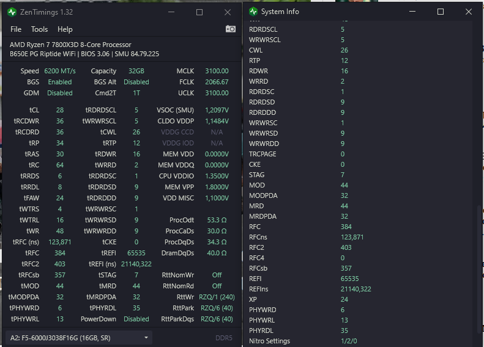The image size is (484, 347).
Task: Click the RFCsb row in System Info
Action: click(x=360, y=268)
